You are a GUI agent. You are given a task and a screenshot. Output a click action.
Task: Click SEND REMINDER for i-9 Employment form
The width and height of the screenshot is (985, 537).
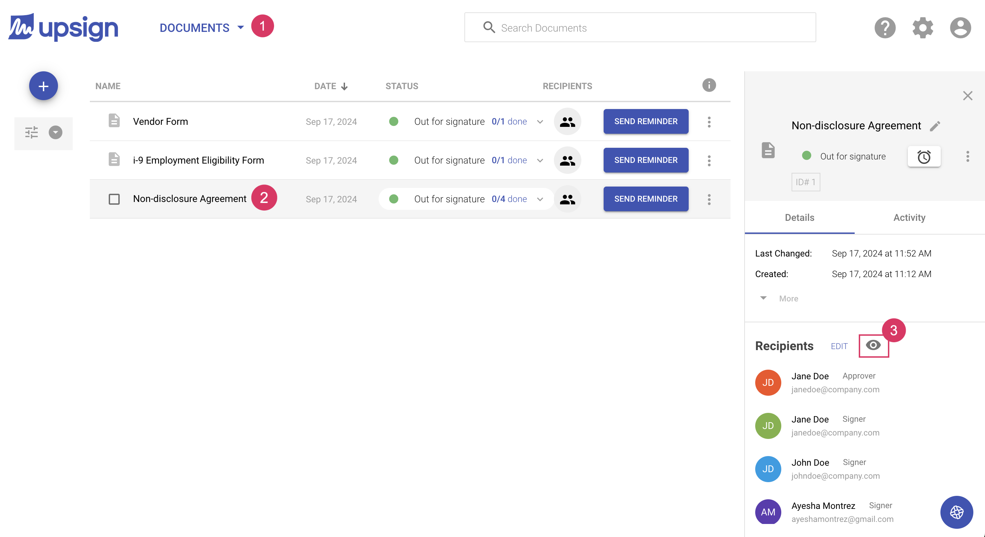[x=645, y=160]
